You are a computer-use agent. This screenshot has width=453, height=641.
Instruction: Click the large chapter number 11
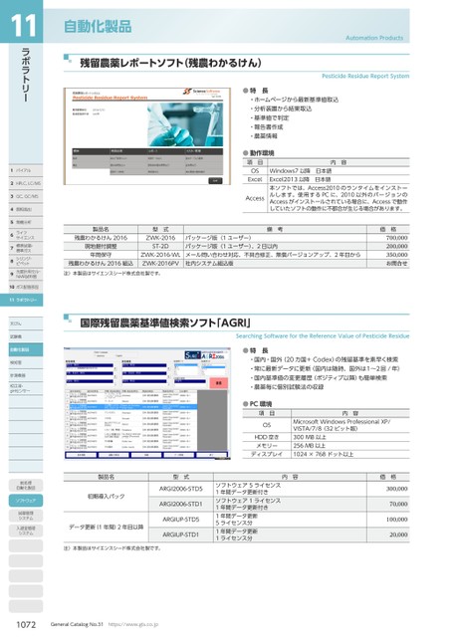(x=24, y=26)
